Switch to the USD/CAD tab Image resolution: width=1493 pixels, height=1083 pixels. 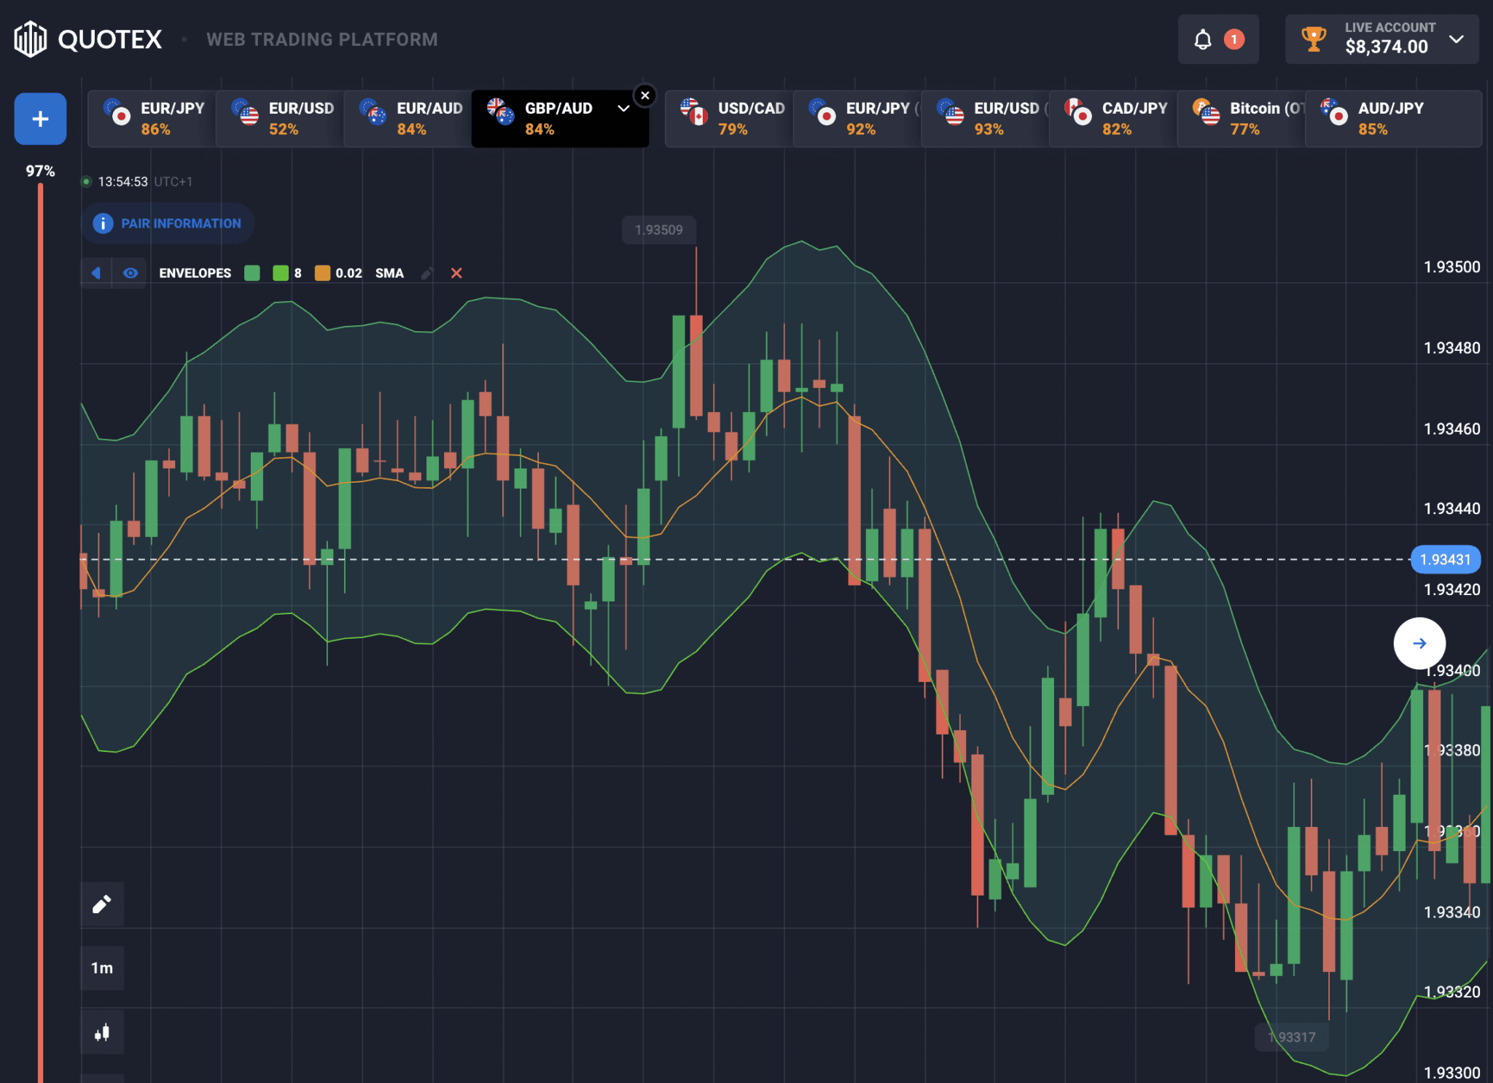point(729,119)
